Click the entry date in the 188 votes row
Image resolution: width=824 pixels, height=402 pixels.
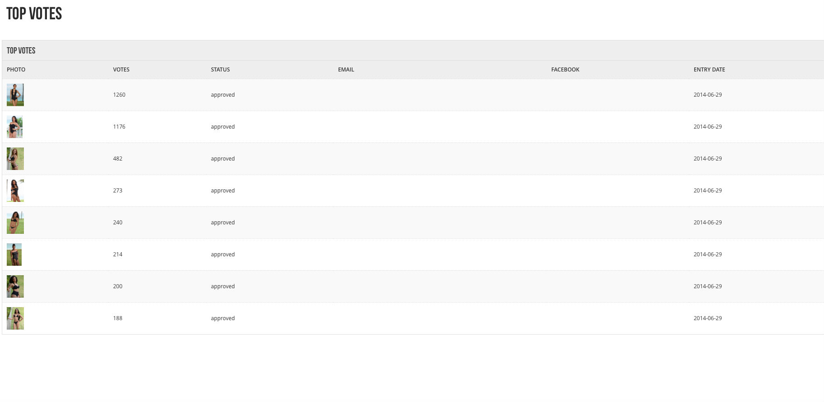707,318
